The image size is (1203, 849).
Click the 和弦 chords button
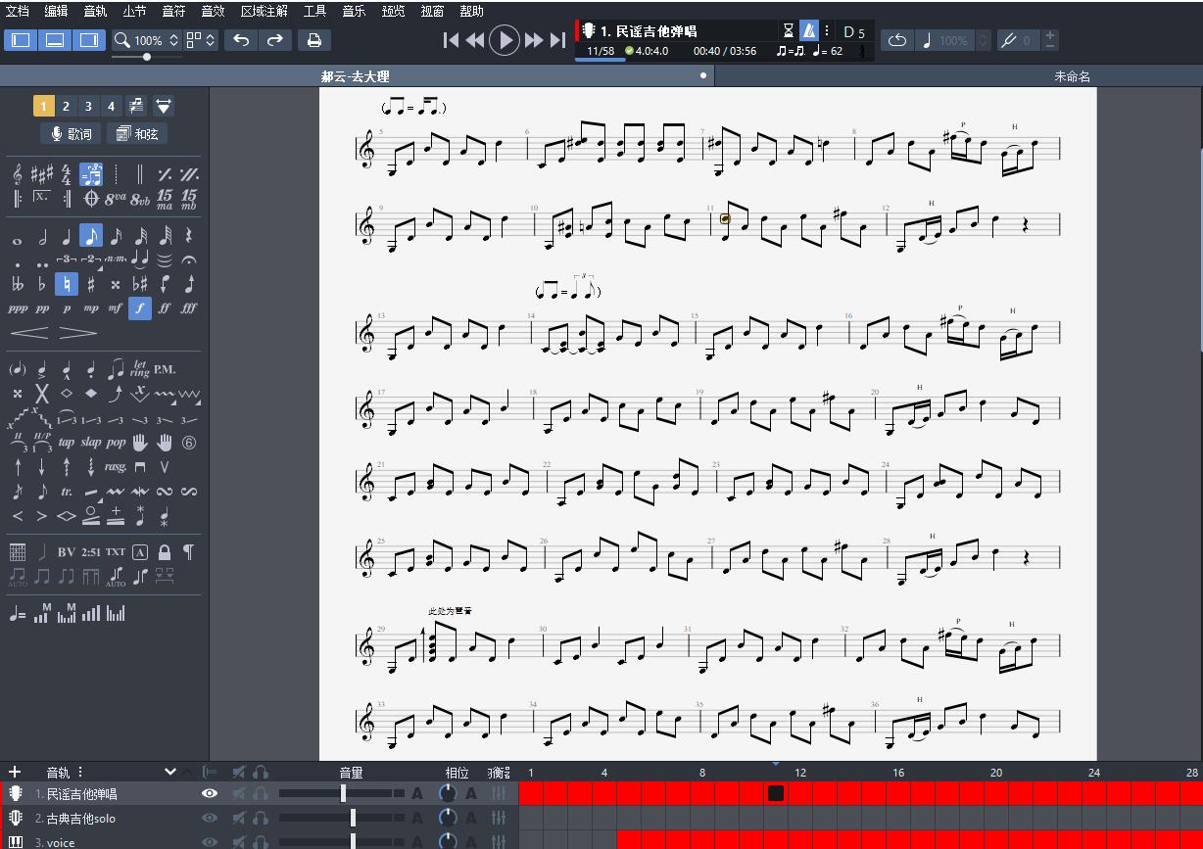click(136, 134)
